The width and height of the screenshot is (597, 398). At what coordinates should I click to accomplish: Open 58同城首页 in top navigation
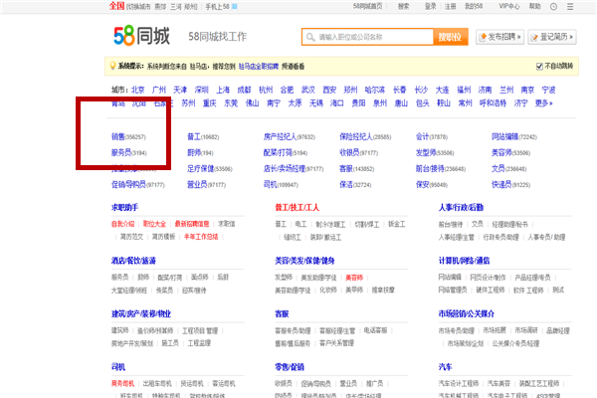(367, 7)
